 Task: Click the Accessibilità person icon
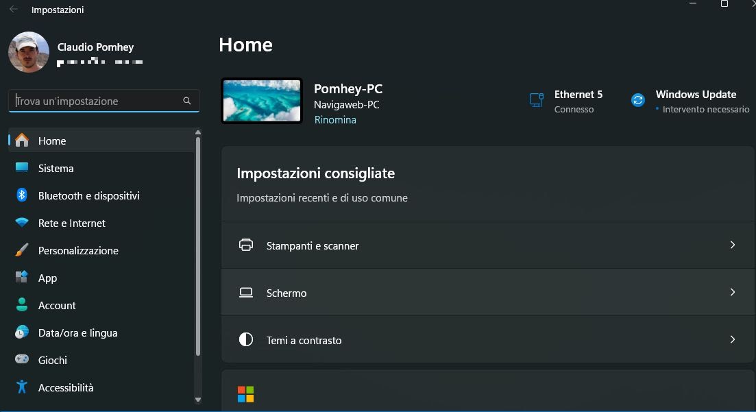pyautogui.click(x=22, y=387)
